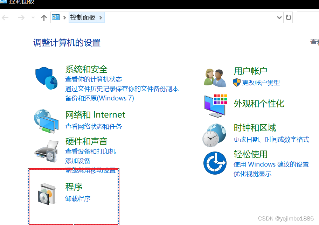Click the Control Panel icon in address bar
The width and height of the screenshot is (319, 225).
(x=56, y=17)
